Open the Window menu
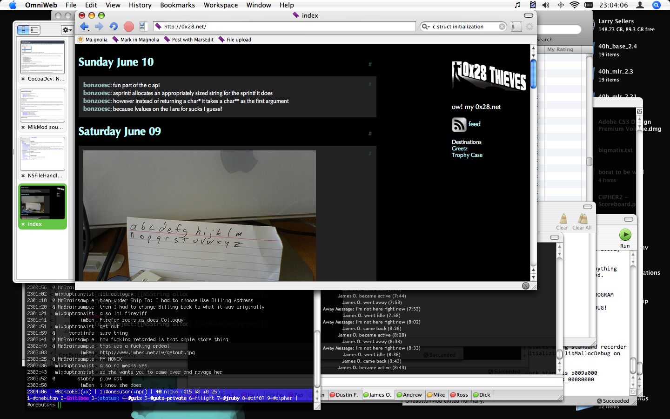 click(x=259, y=5)
